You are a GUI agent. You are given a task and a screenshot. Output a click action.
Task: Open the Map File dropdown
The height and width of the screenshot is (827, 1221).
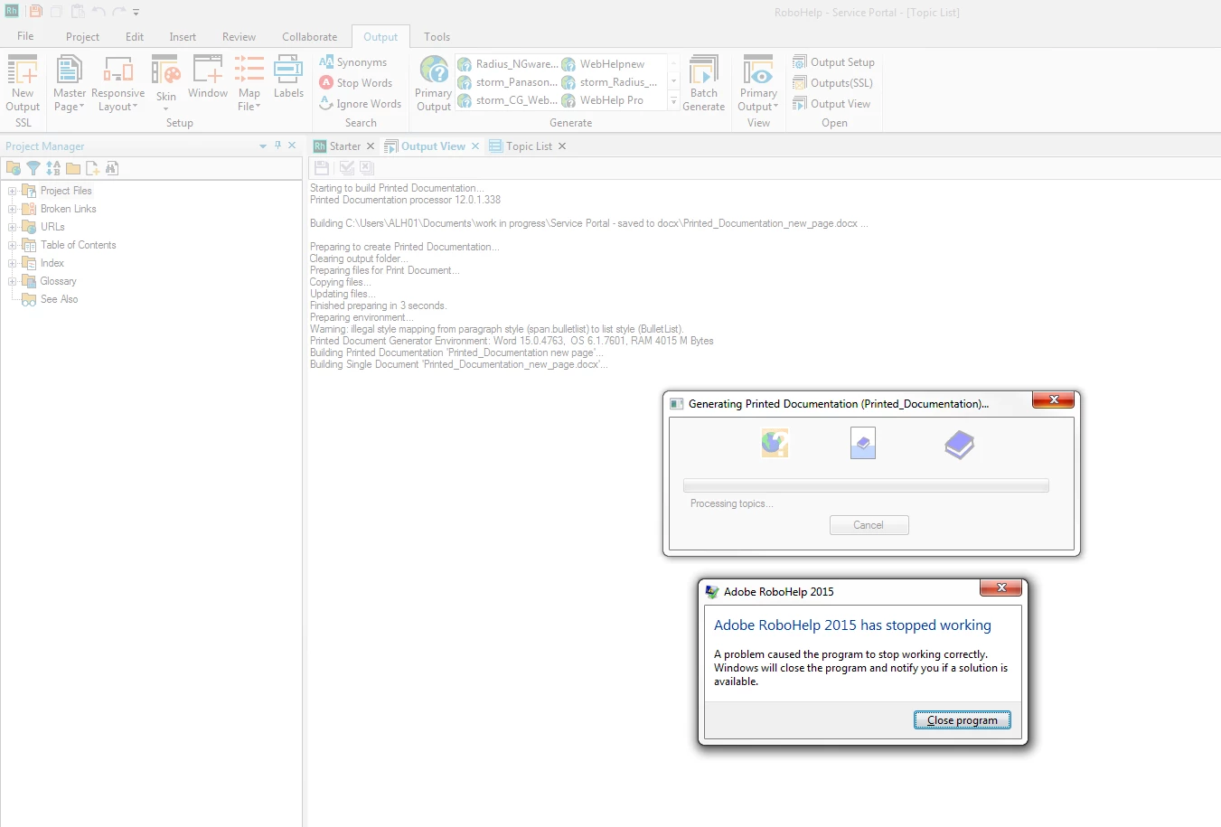249,83
